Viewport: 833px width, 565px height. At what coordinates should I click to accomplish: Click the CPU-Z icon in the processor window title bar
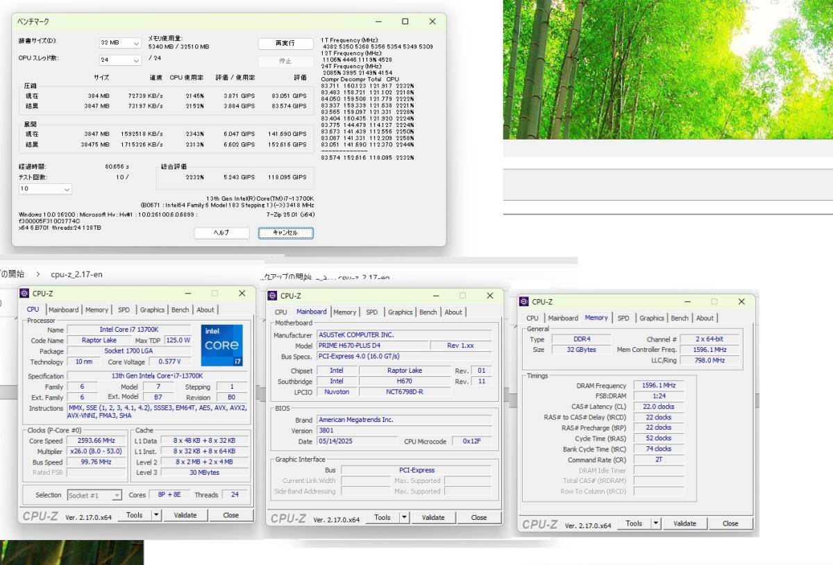pos(24,293)
